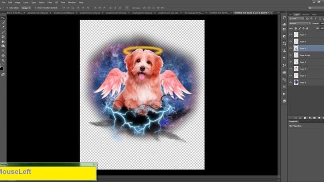
Task: Select the Brush tool
Action: pos(3,32)
